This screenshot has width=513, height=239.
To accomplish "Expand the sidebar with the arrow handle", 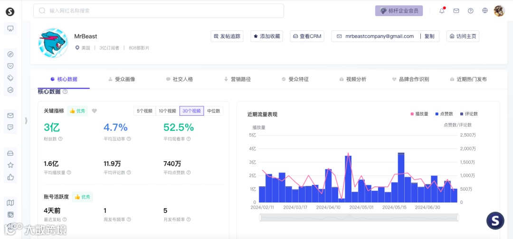I will click(x=26, y=121).
